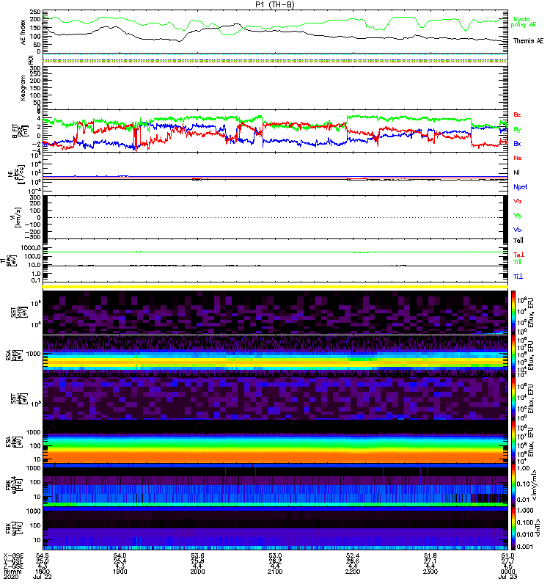Click the "Jul 22" date label
The width and height of the screenshot is (550, 587).
tap(43, 577)
